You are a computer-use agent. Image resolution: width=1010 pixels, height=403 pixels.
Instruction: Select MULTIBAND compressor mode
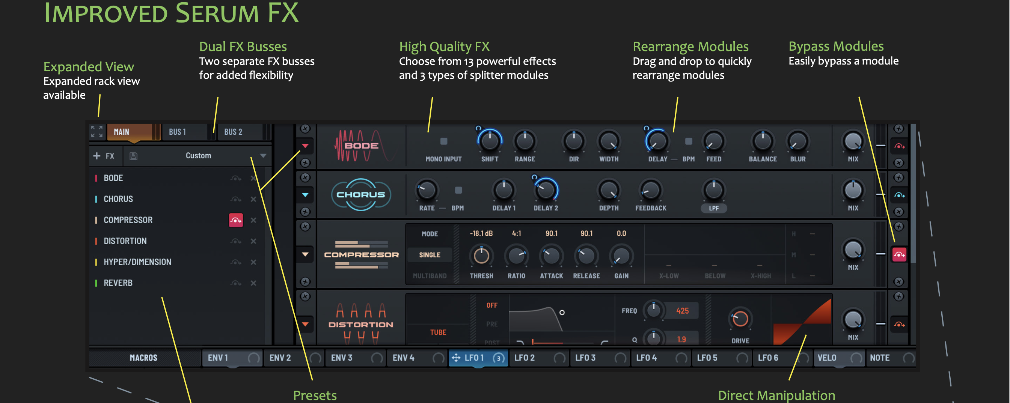click(430, 276)
